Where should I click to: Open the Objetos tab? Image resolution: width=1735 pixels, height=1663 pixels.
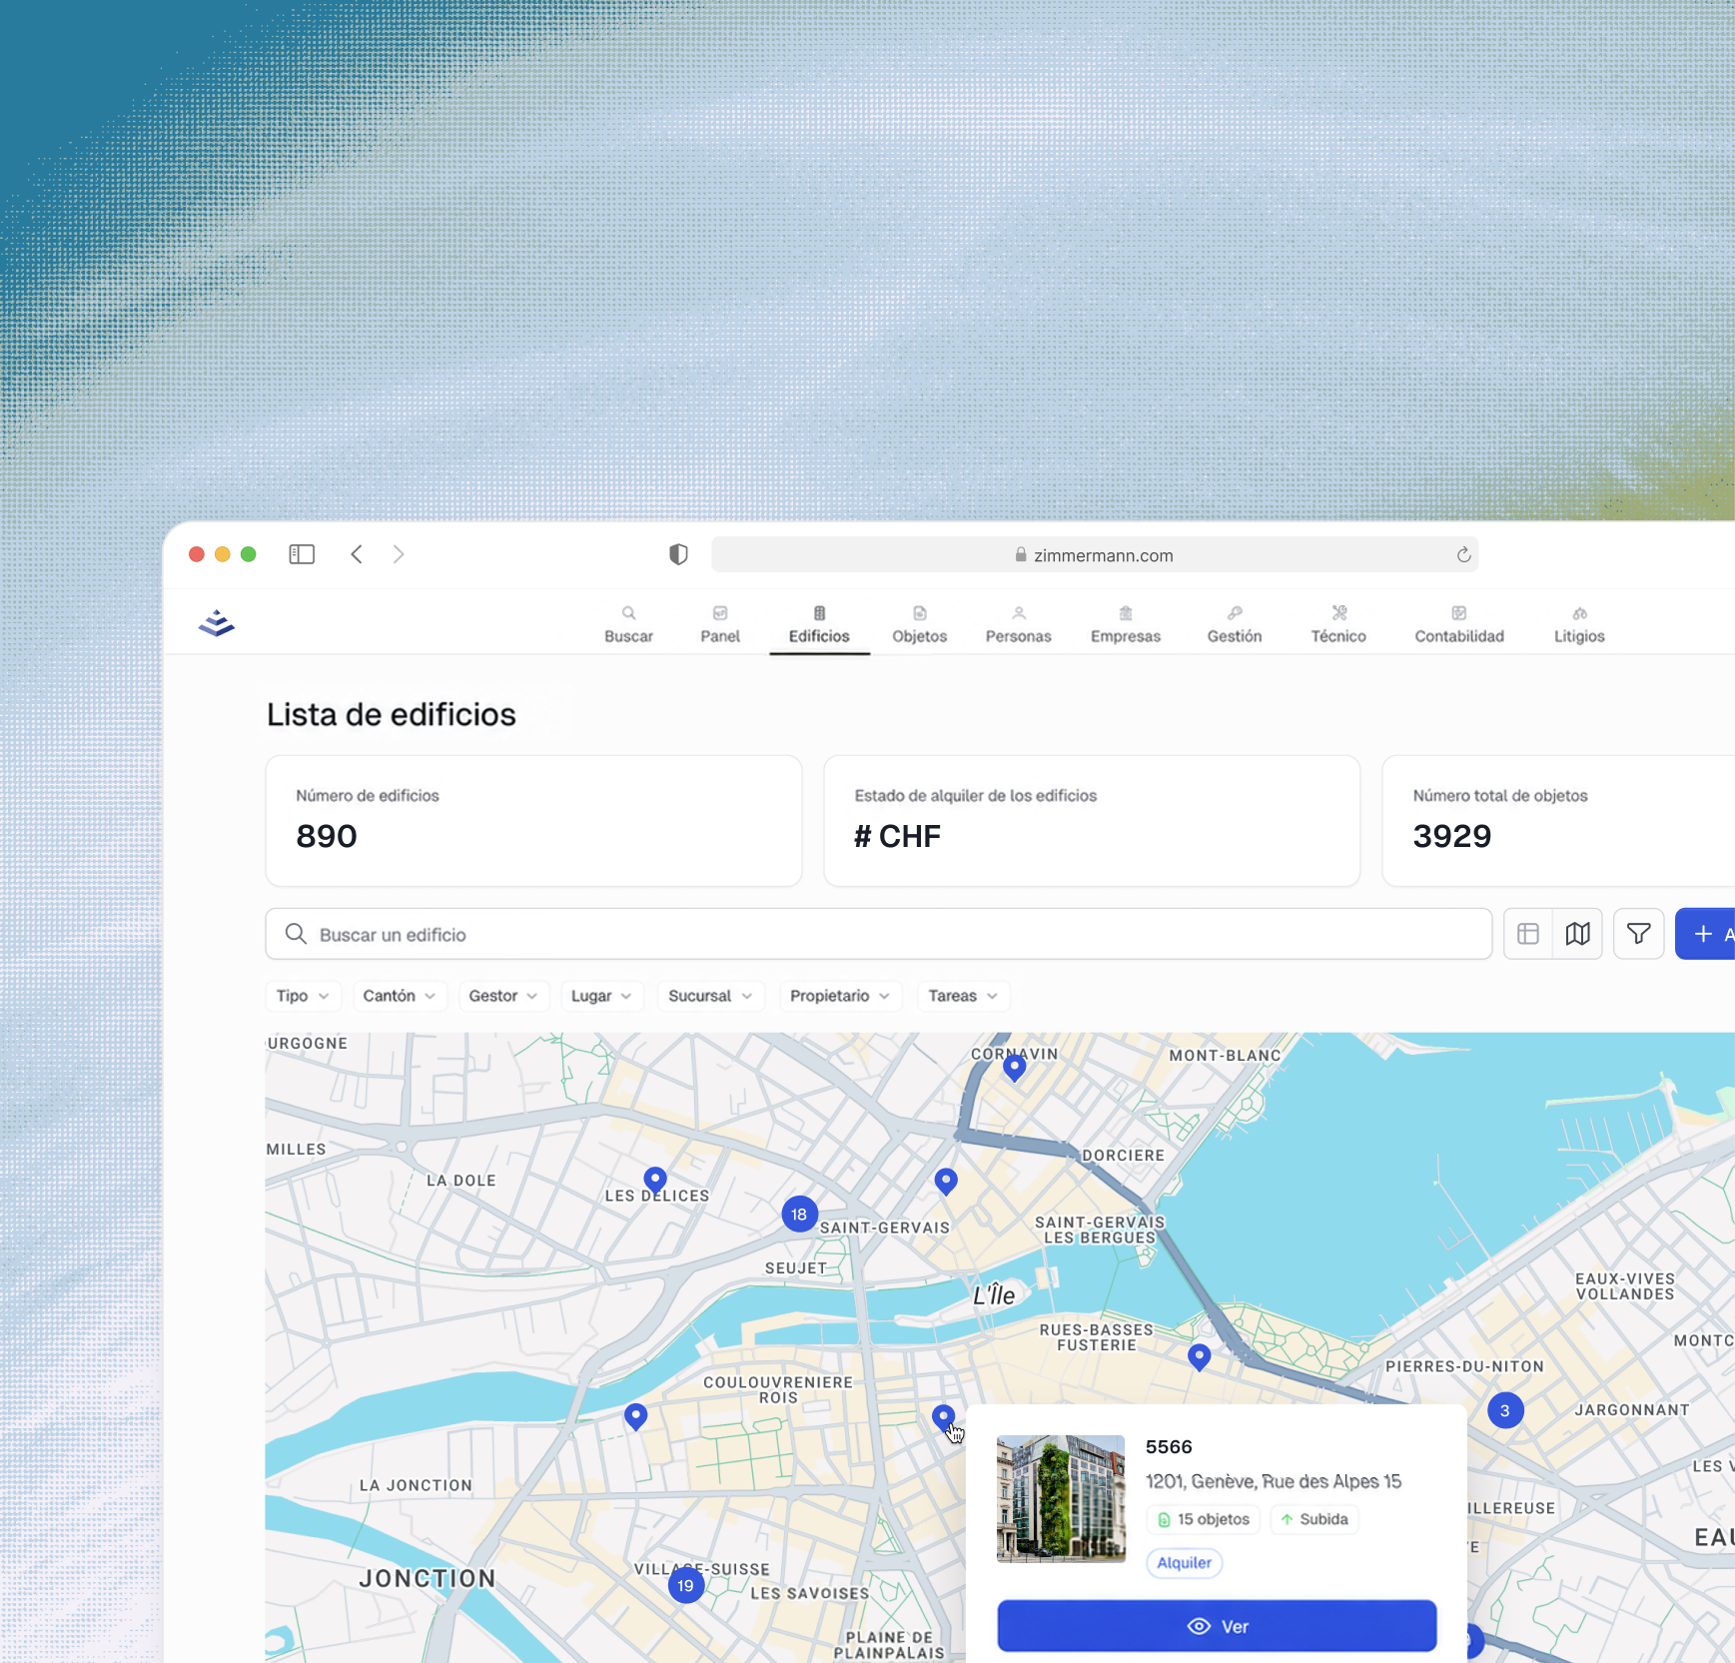[x=919, y=625]
